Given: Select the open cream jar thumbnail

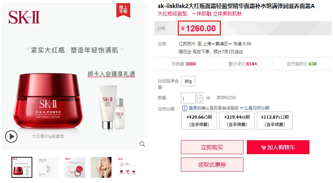Looking at the screenshot, I should click(75, 167).
